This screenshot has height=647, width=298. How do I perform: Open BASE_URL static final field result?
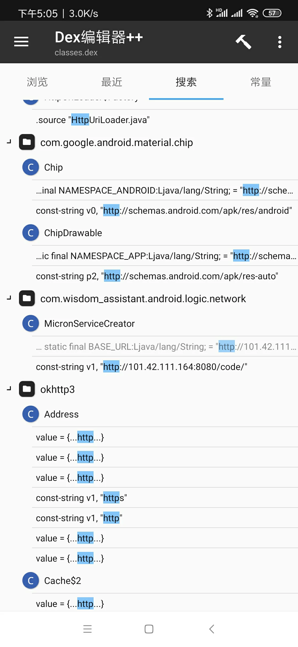pyautogui.click(x=166, y=347)
